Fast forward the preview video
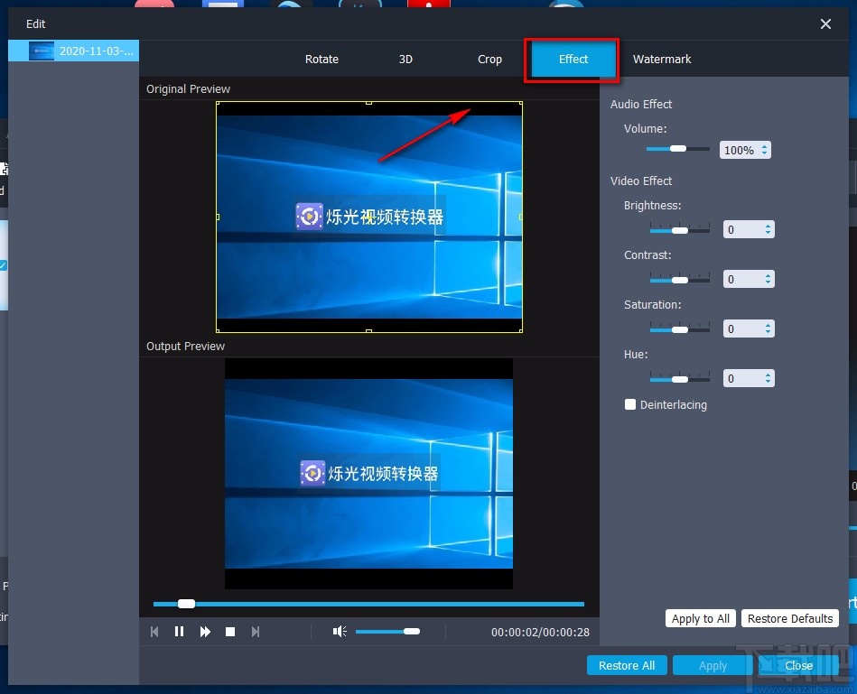This screenshot has height=694, width=857. click(205, 631)
